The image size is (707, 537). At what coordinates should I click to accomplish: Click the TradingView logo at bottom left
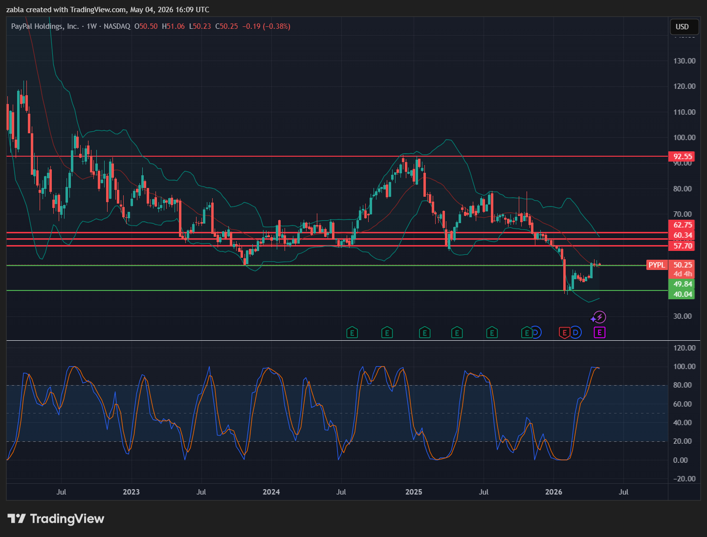click(x=56, y=518)
